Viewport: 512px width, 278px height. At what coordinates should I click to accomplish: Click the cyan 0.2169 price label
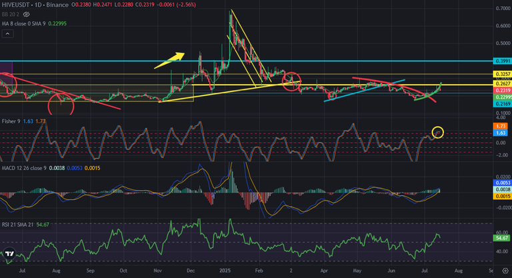503,104
